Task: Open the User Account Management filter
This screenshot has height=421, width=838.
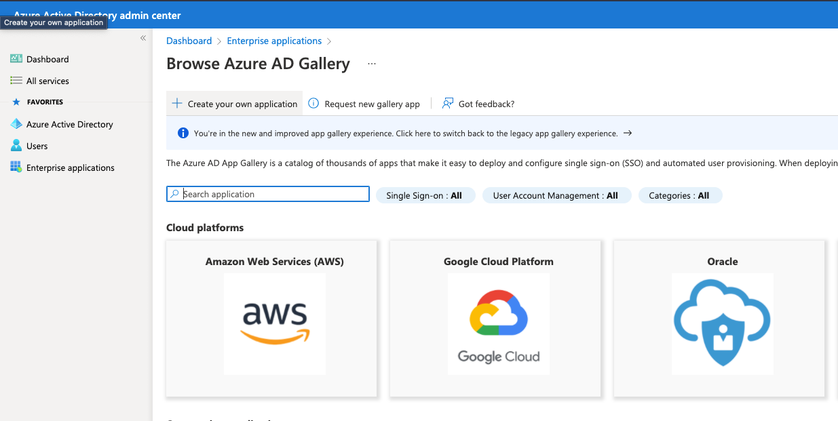Action: [556, 195]
